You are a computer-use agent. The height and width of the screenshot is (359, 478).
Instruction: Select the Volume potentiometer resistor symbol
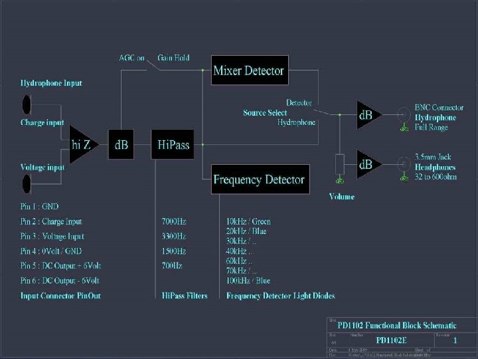[340, 165]
